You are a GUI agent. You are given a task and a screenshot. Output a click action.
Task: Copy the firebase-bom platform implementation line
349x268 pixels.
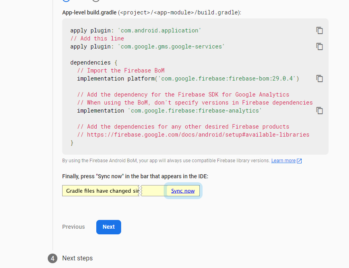tap(319, 79)
